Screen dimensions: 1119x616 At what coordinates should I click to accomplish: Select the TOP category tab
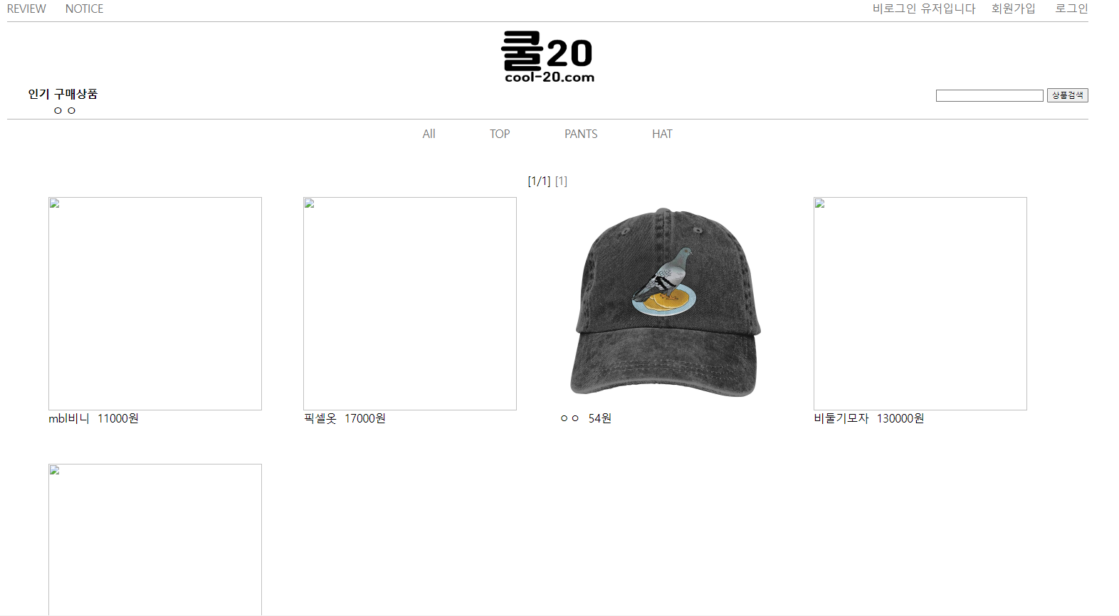pos(500,134)
